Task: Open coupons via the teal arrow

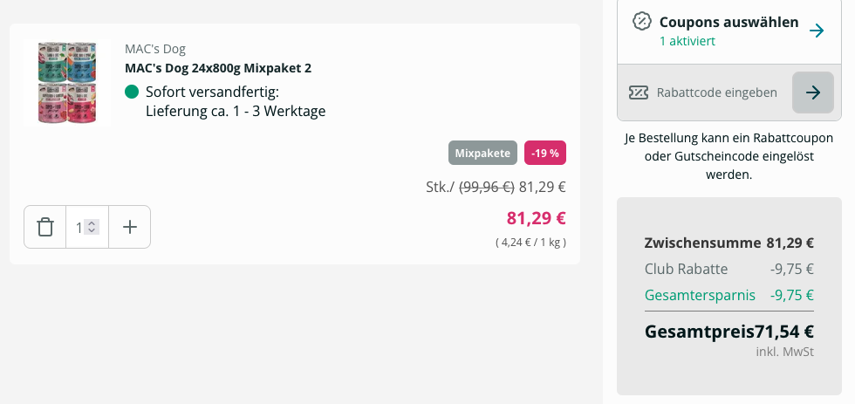Action: coord(817,31)
